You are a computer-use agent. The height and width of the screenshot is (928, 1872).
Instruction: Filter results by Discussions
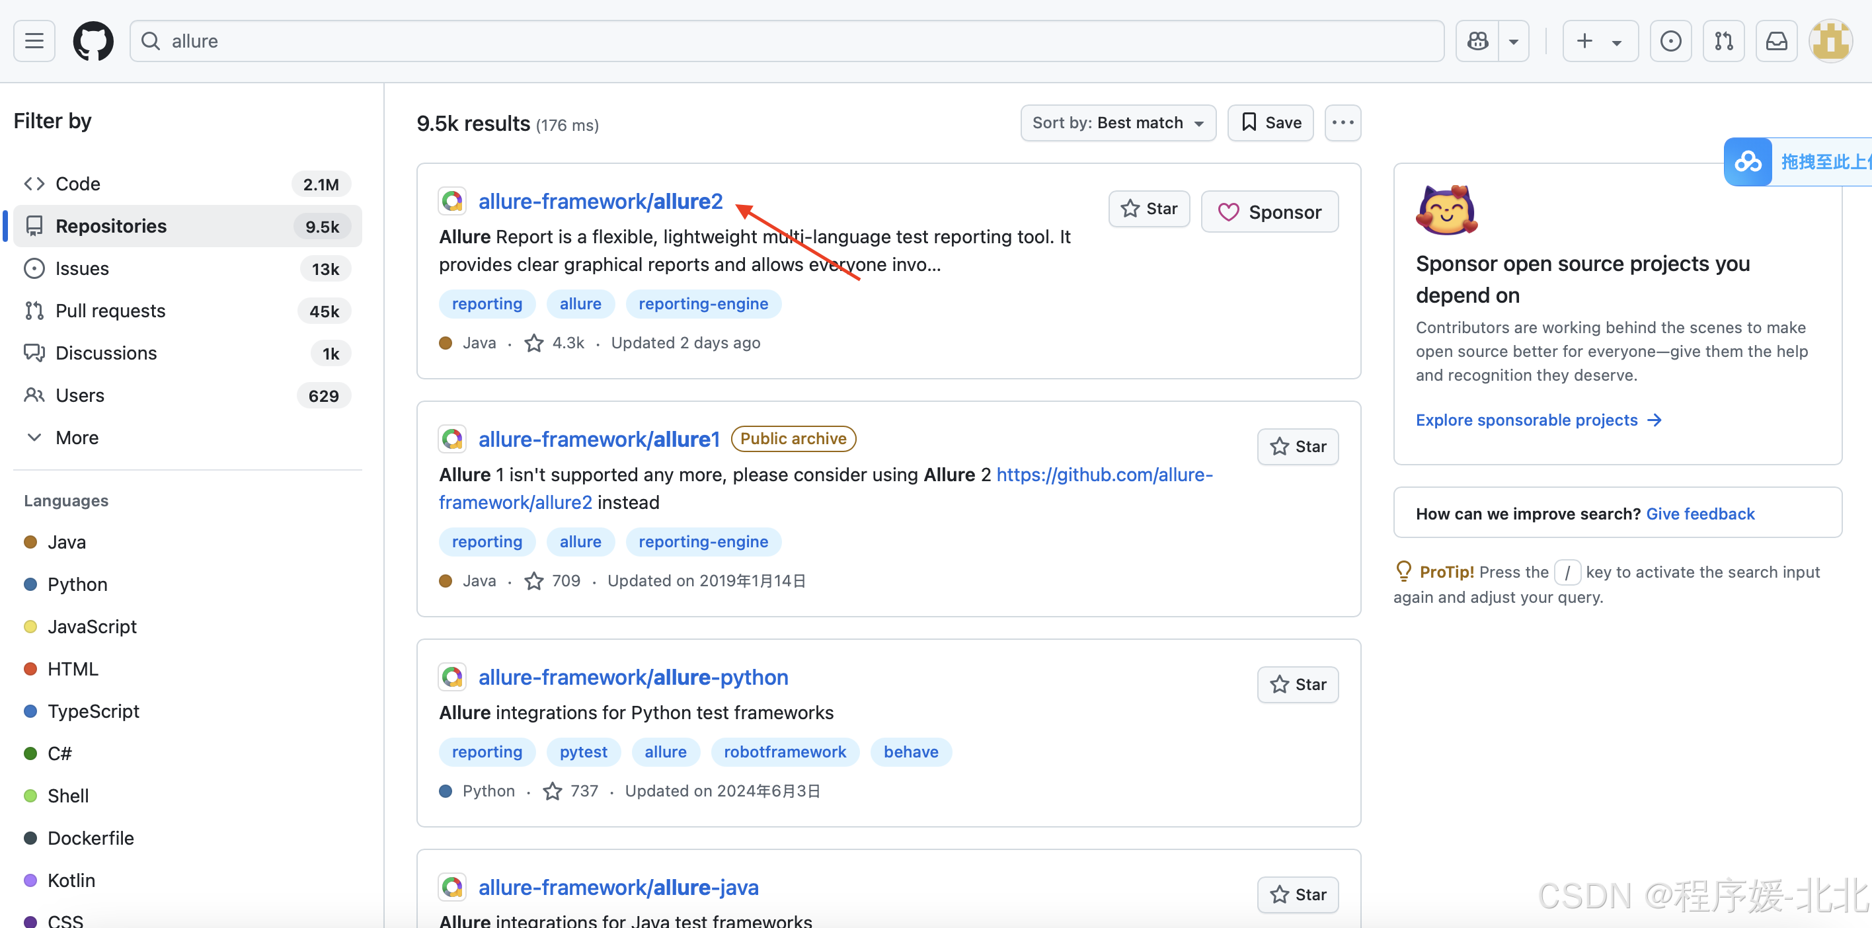pos(188,353)
